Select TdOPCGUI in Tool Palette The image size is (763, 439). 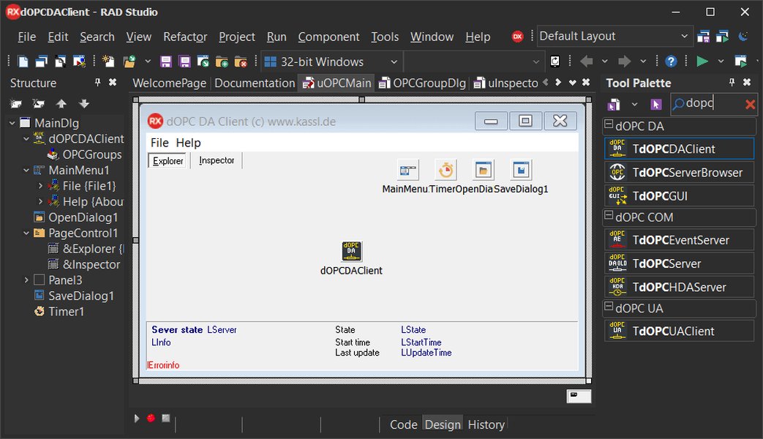(680, 195)
